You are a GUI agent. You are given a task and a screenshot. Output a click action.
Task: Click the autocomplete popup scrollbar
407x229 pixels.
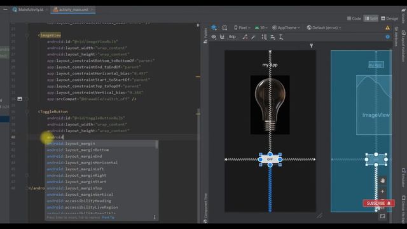157,144
